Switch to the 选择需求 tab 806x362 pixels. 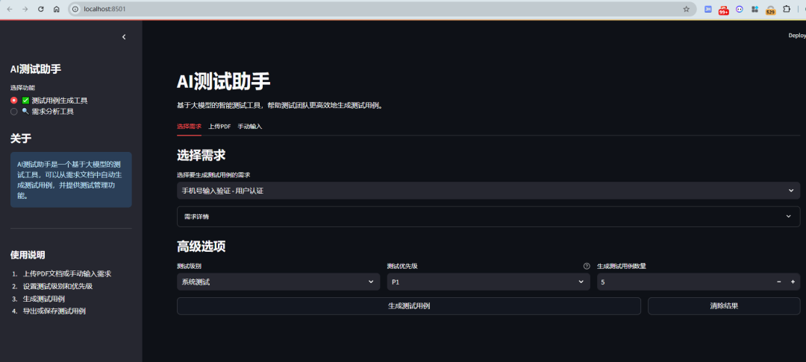(x=189, y=126)
